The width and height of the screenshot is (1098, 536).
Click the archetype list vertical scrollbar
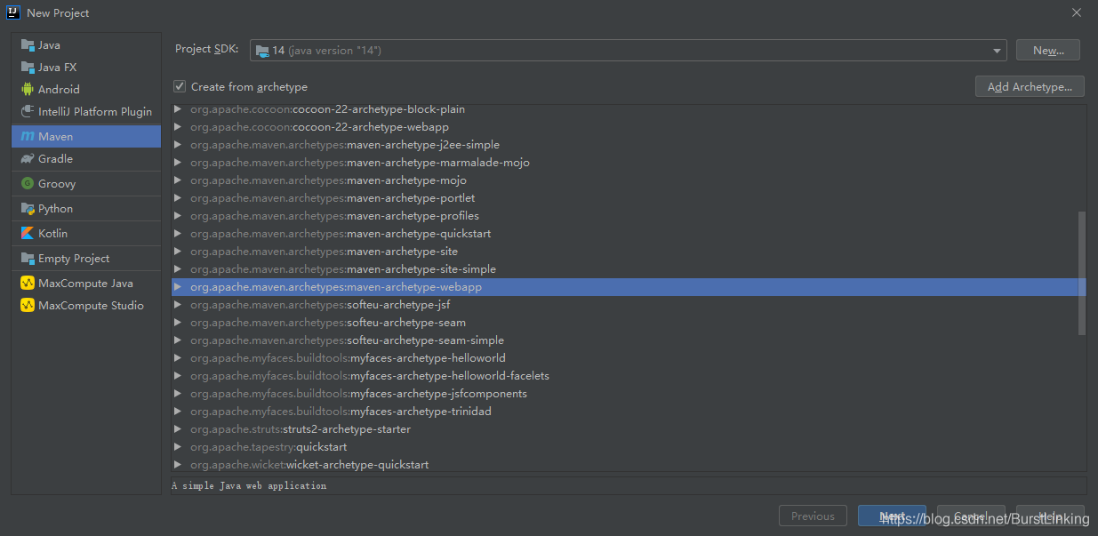click(1081, 273)
